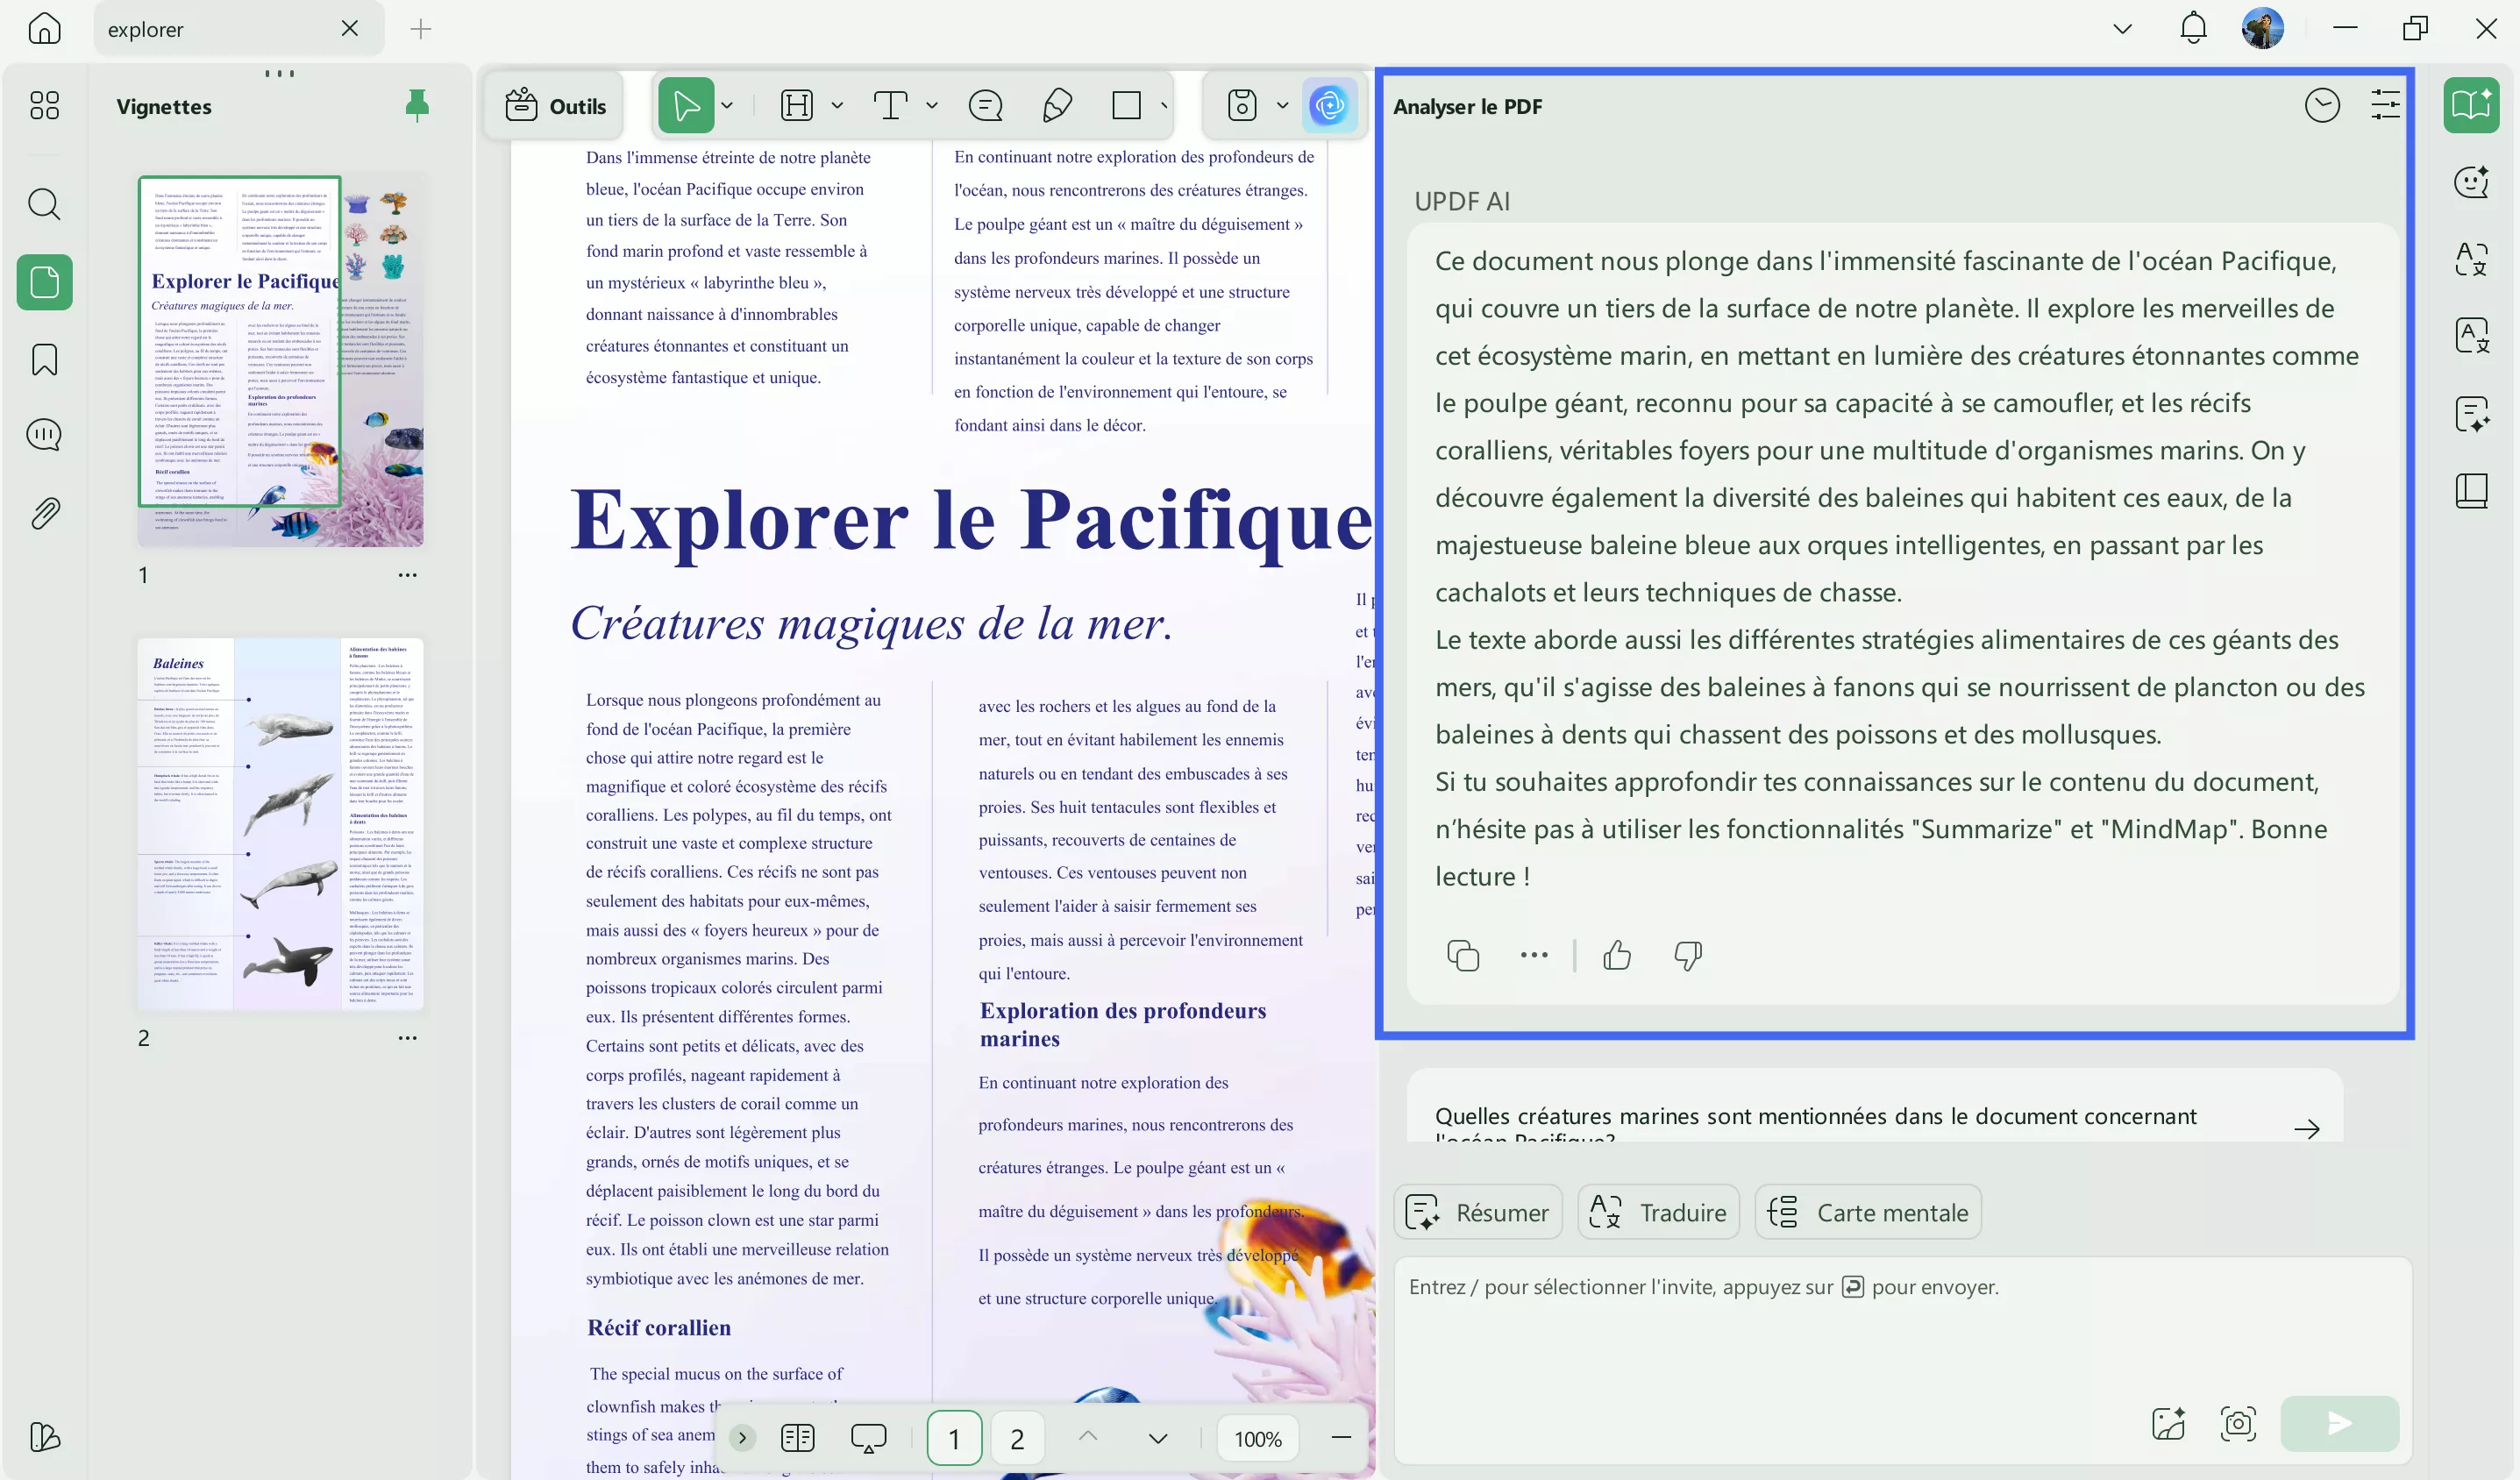Expand the selection tool dropdown
The image size is (2520, 1480).
728,105
